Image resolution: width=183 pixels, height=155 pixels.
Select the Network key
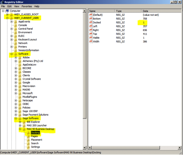23,43
